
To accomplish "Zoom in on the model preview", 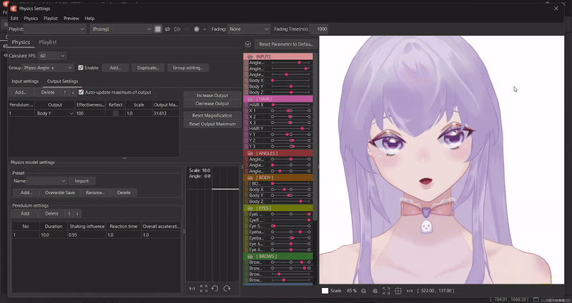I will click(x=375, y=291).
